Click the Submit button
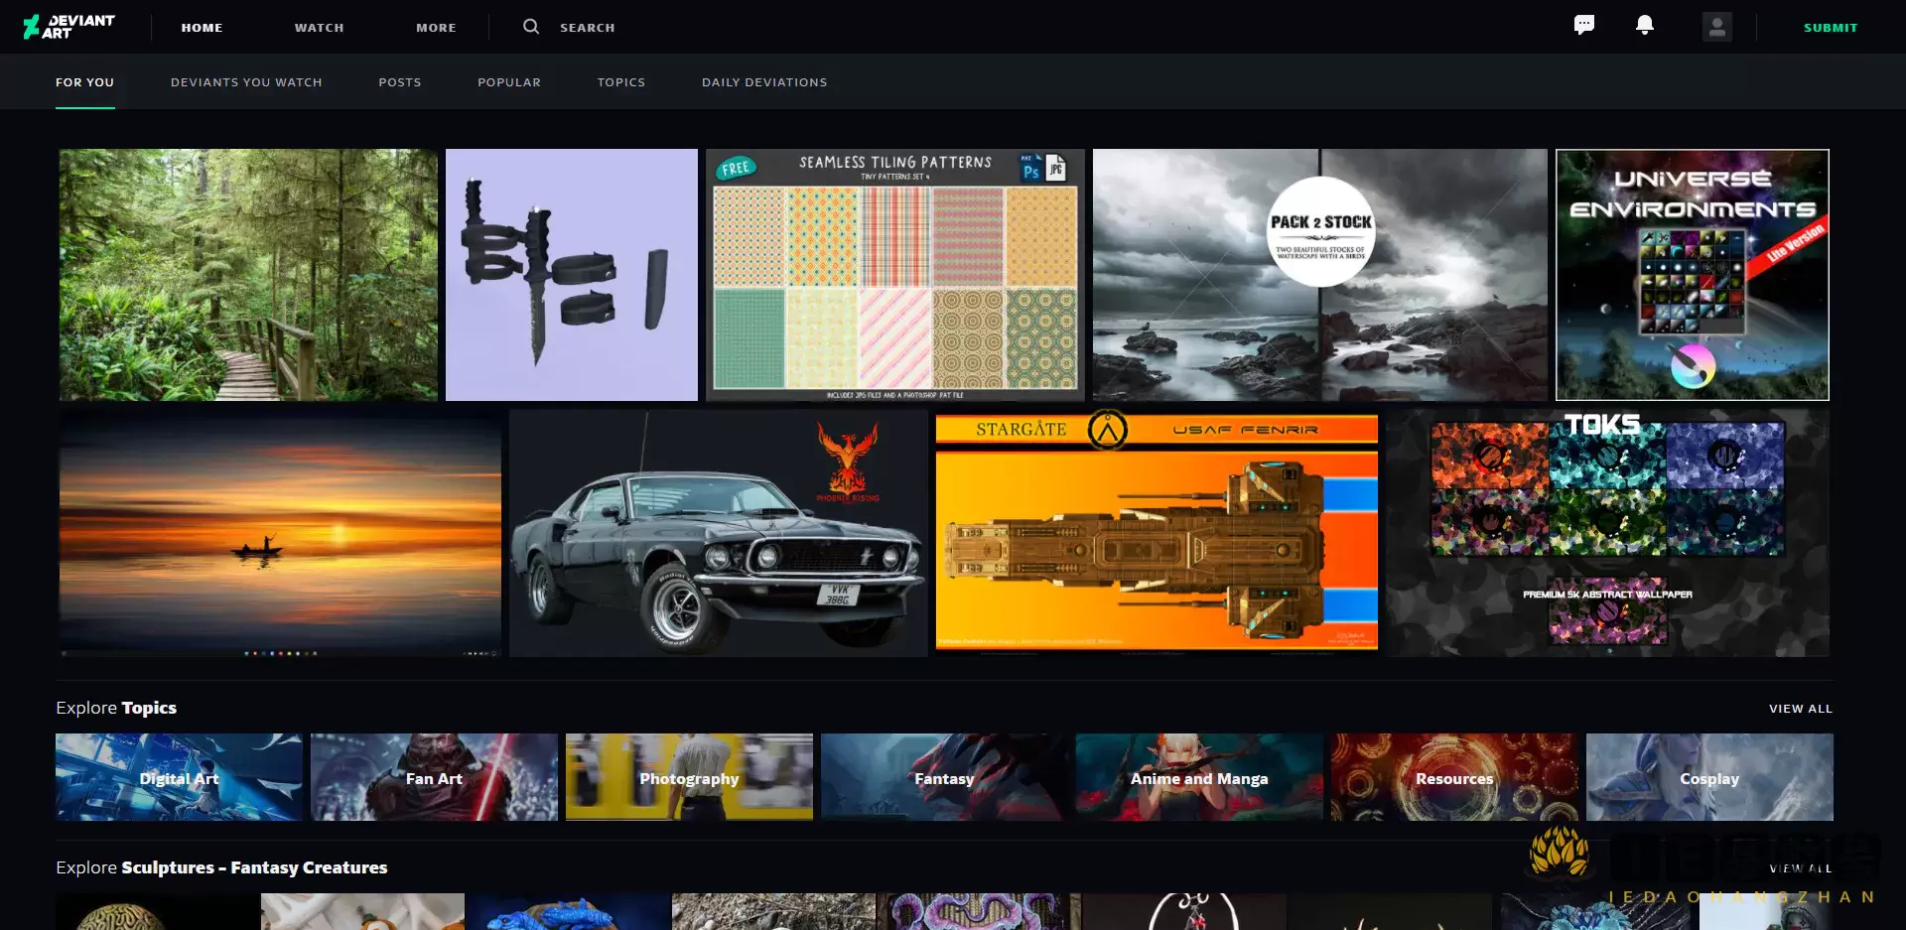The height and width of the screenshot is (930, 1906). click(x=1830, y=28)
